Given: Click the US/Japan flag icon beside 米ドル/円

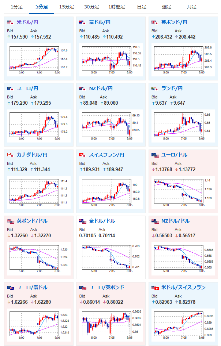Looking at the screenshot, I should tap(10, 22).
